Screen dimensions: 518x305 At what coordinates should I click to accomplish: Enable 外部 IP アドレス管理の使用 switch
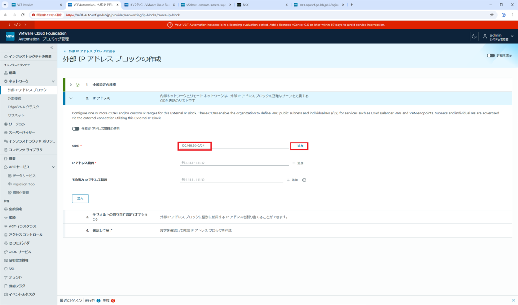[76, 129]
